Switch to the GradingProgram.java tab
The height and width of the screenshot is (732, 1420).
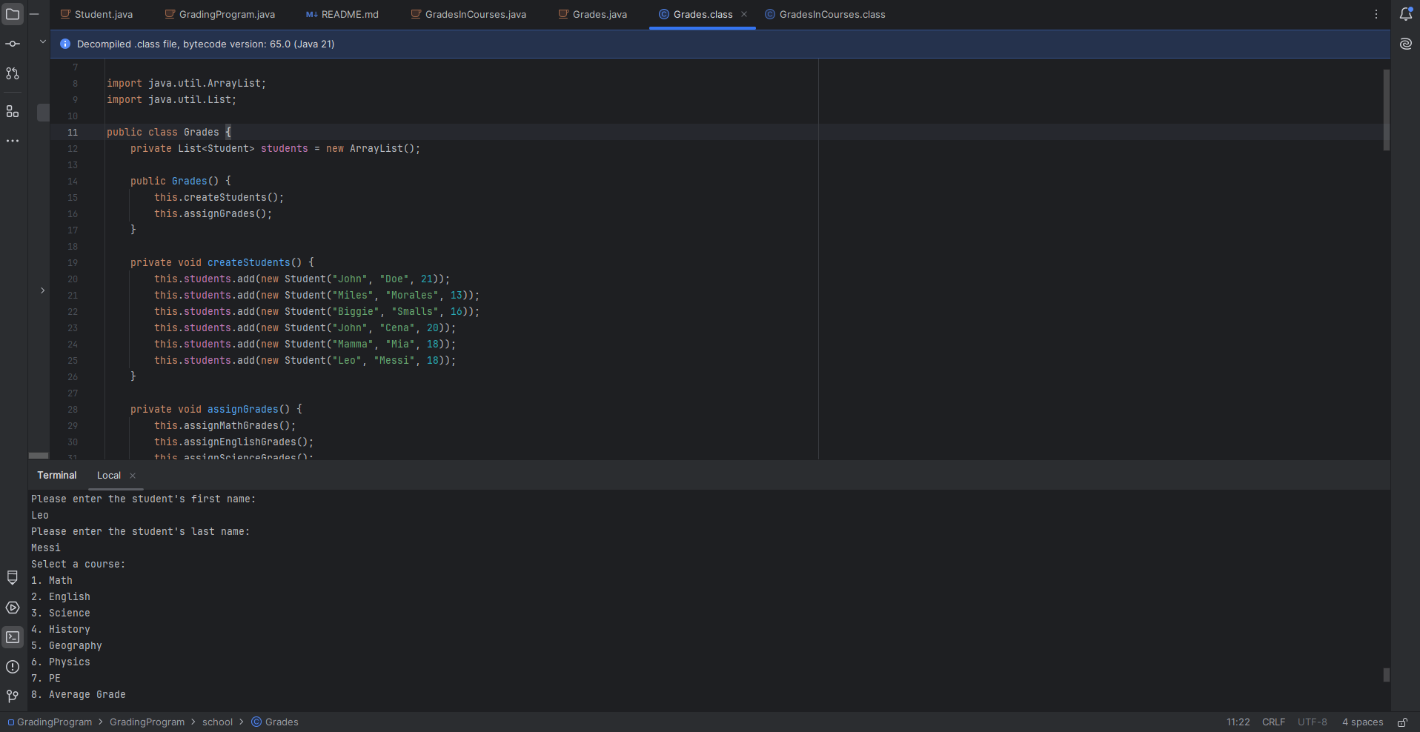click(226, 14)
